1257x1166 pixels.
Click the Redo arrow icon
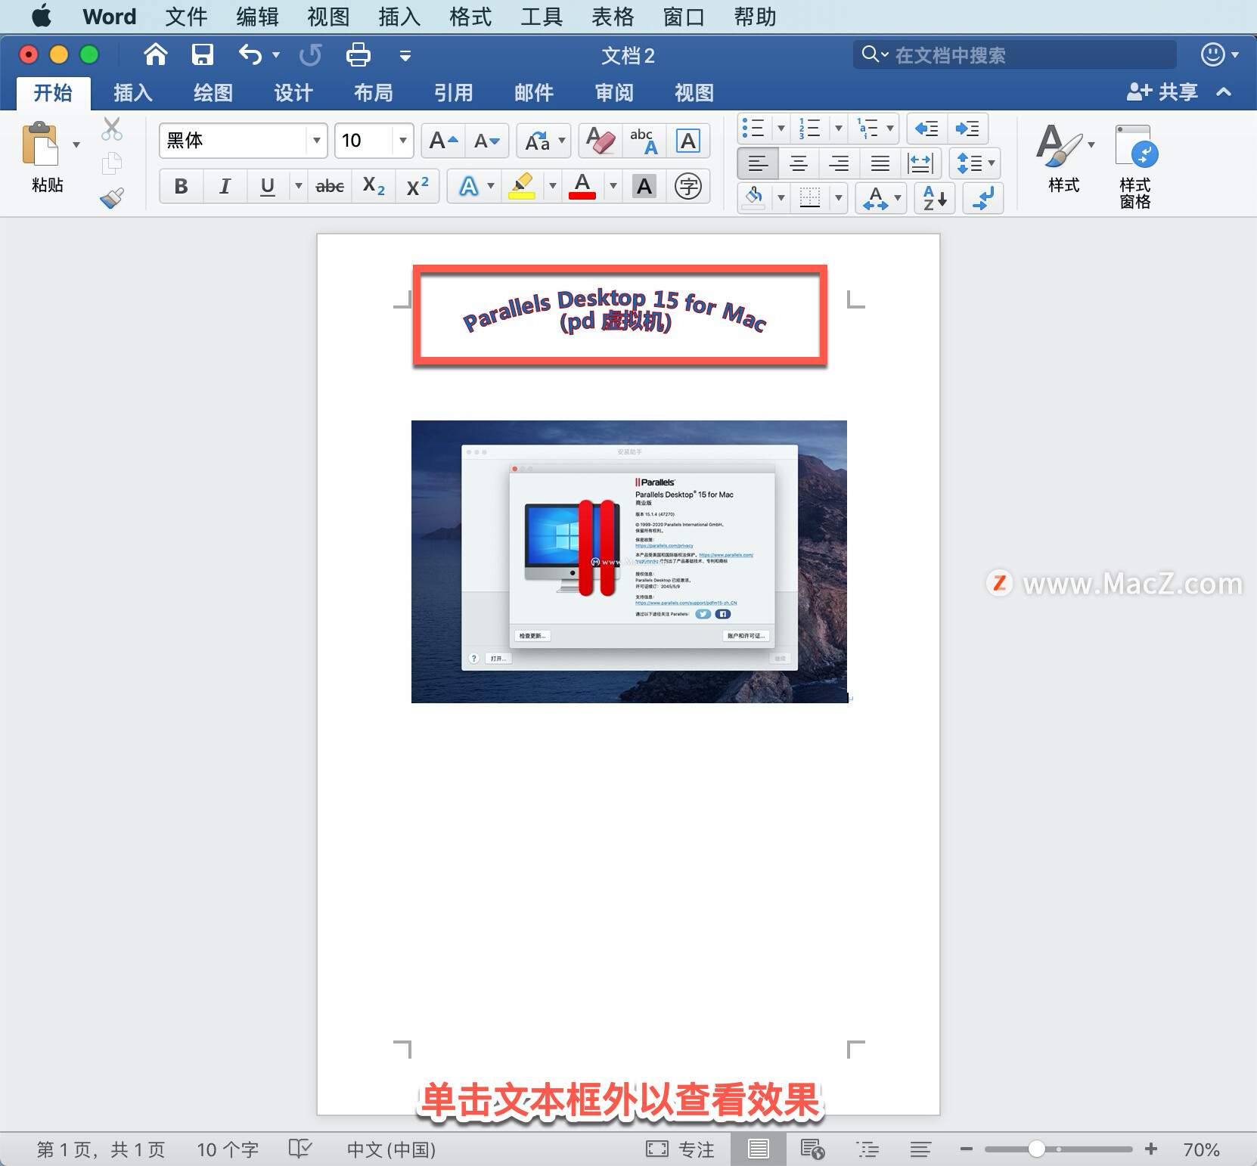pos(311,54)
